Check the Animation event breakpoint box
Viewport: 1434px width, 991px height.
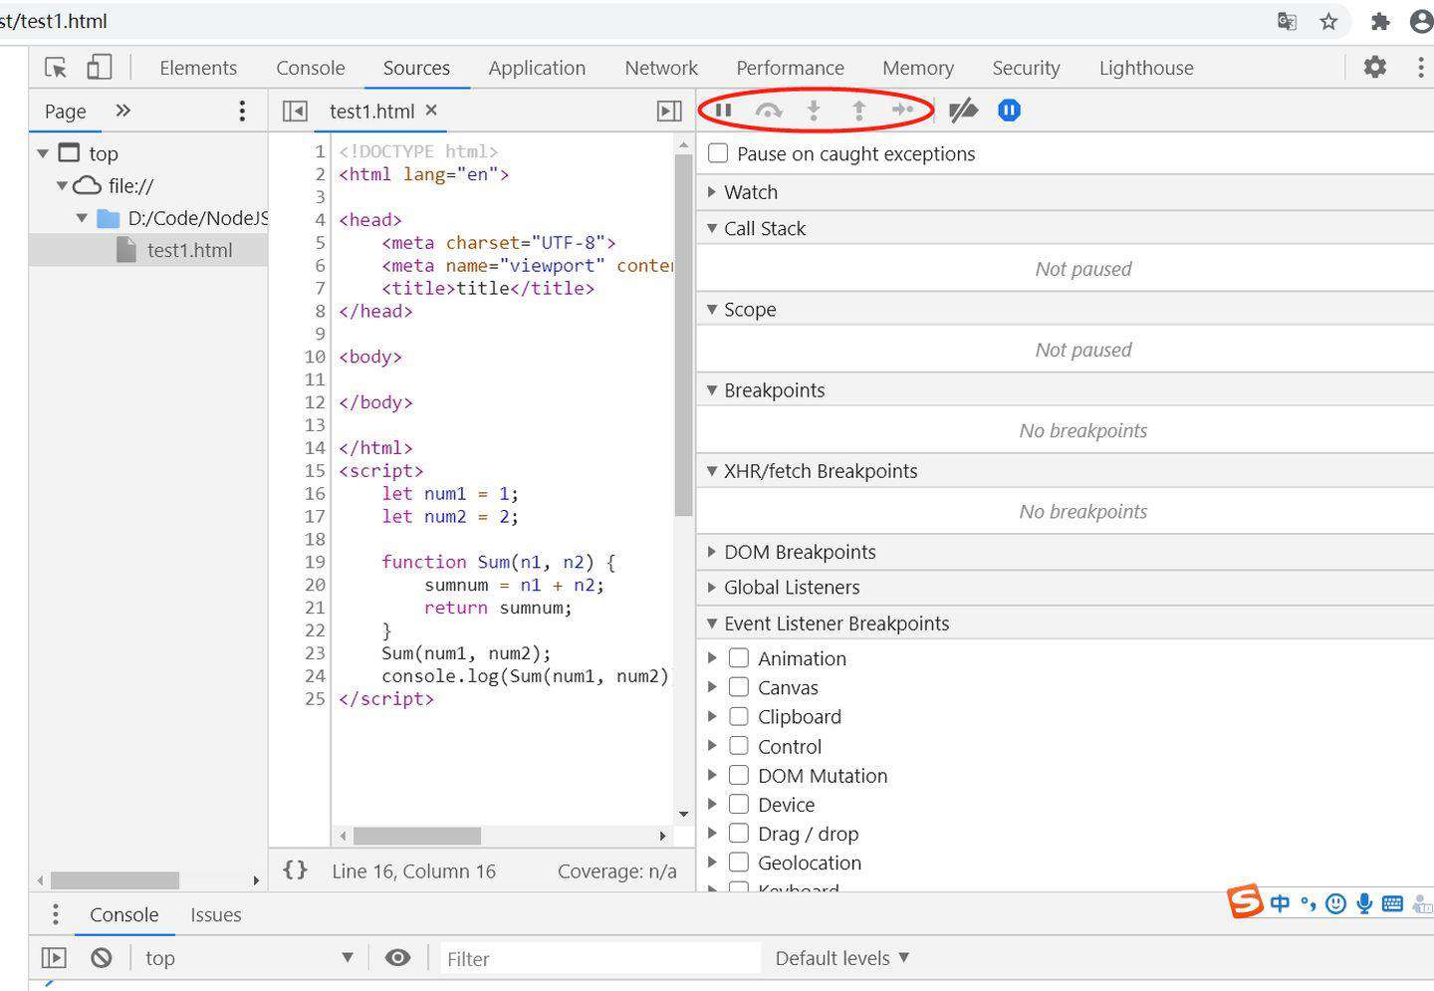tap(739, 658)
